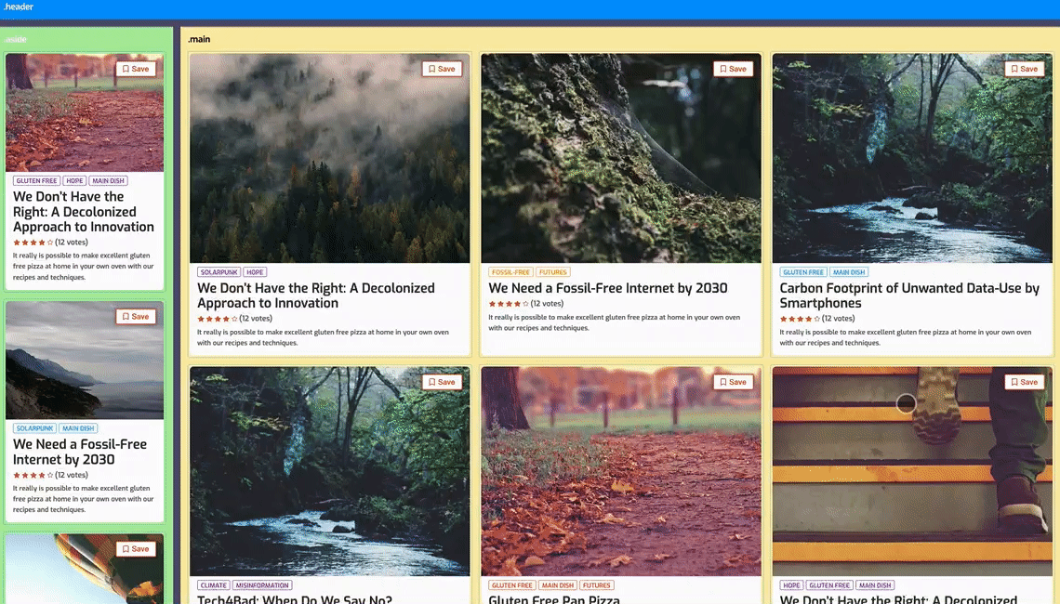Open 'Gluten Free Pan Pizza' title
The width and height of the screenshot is (1060, 604).
coord(554,599)
